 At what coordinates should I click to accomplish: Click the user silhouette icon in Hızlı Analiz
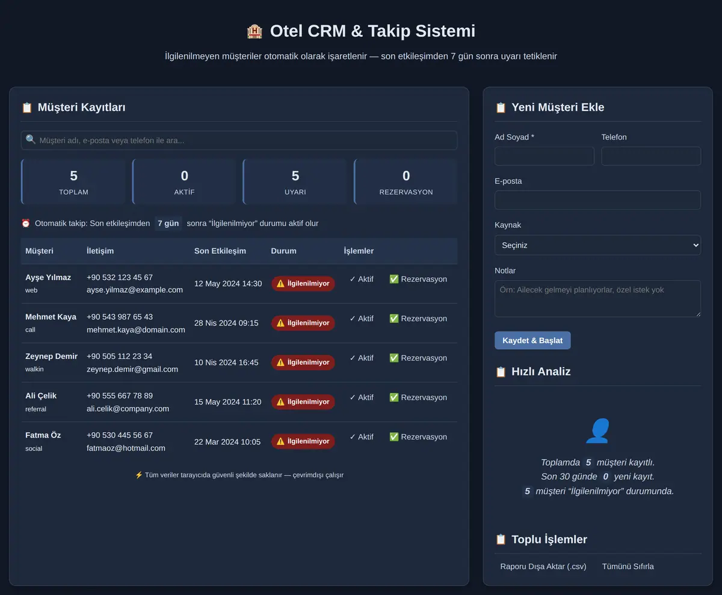point(598,431)
